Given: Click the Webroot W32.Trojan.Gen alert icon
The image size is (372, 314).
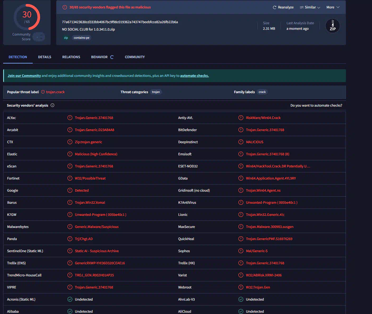Looking at the screenshot, I should point(241,287).
